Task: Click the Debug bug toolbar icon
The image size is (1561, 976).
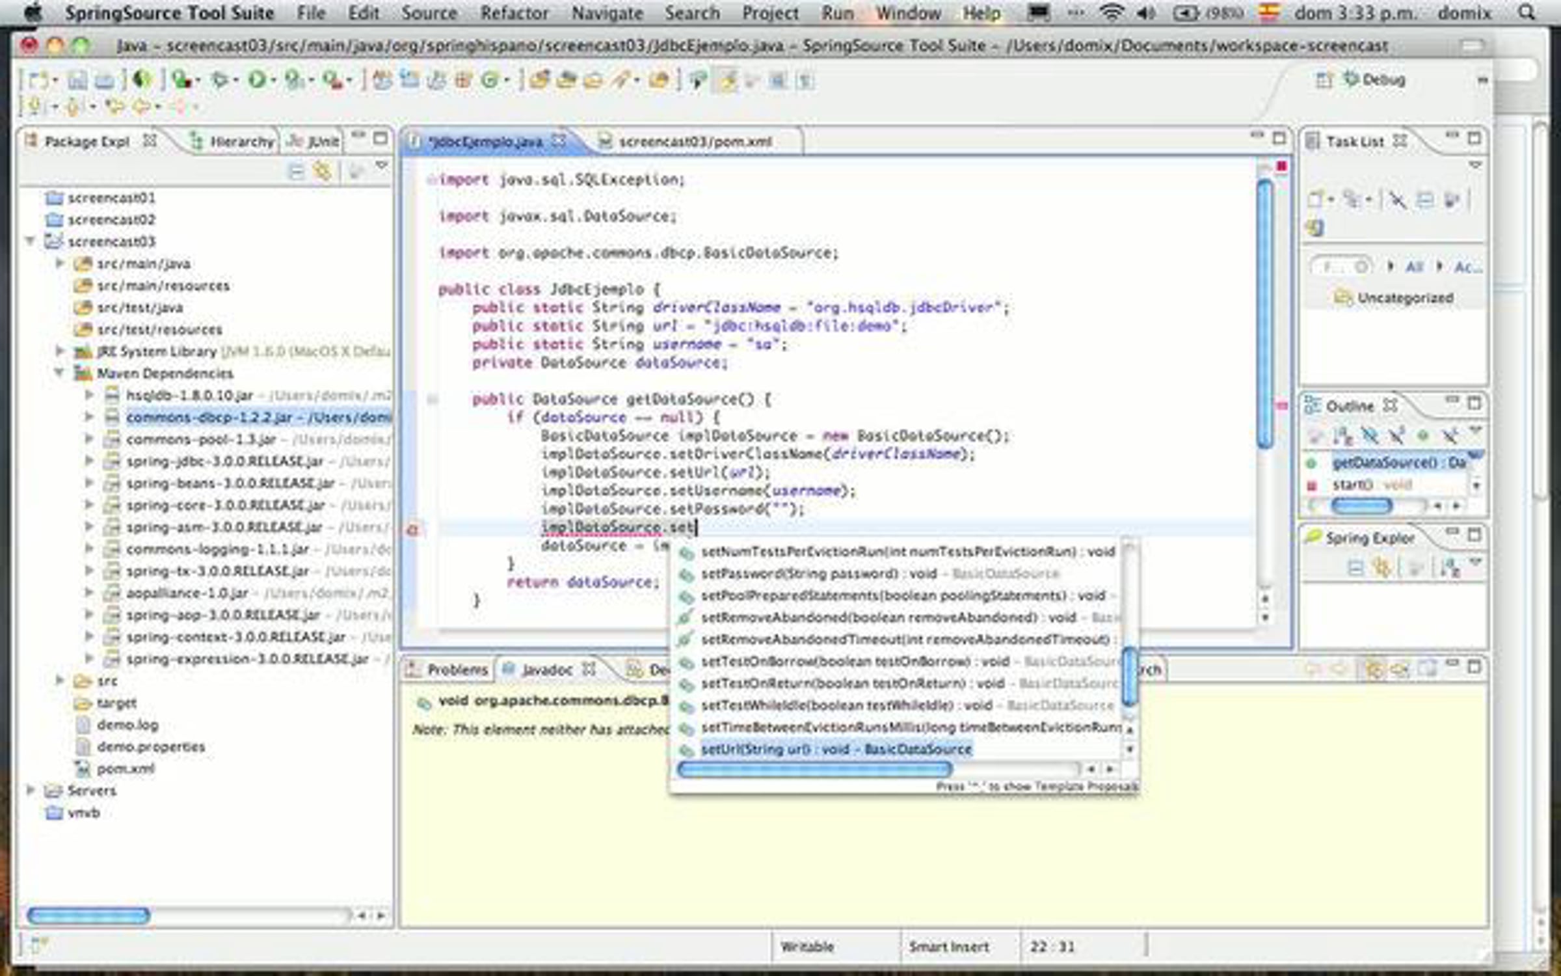Action: (x=219, y=80)
